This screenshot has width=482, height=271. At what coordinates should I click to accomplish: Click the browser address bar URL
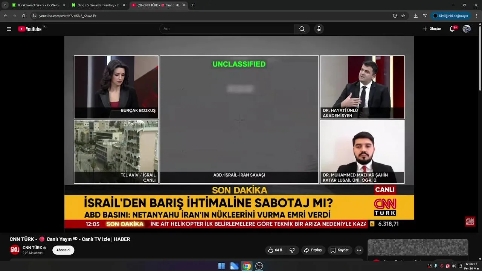tap(68, 16)
